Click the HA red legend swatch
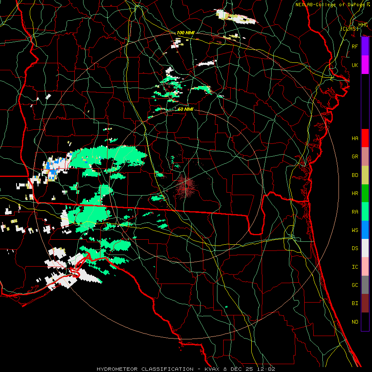Viewport: 372px width, 372px height. click(365, 138)
